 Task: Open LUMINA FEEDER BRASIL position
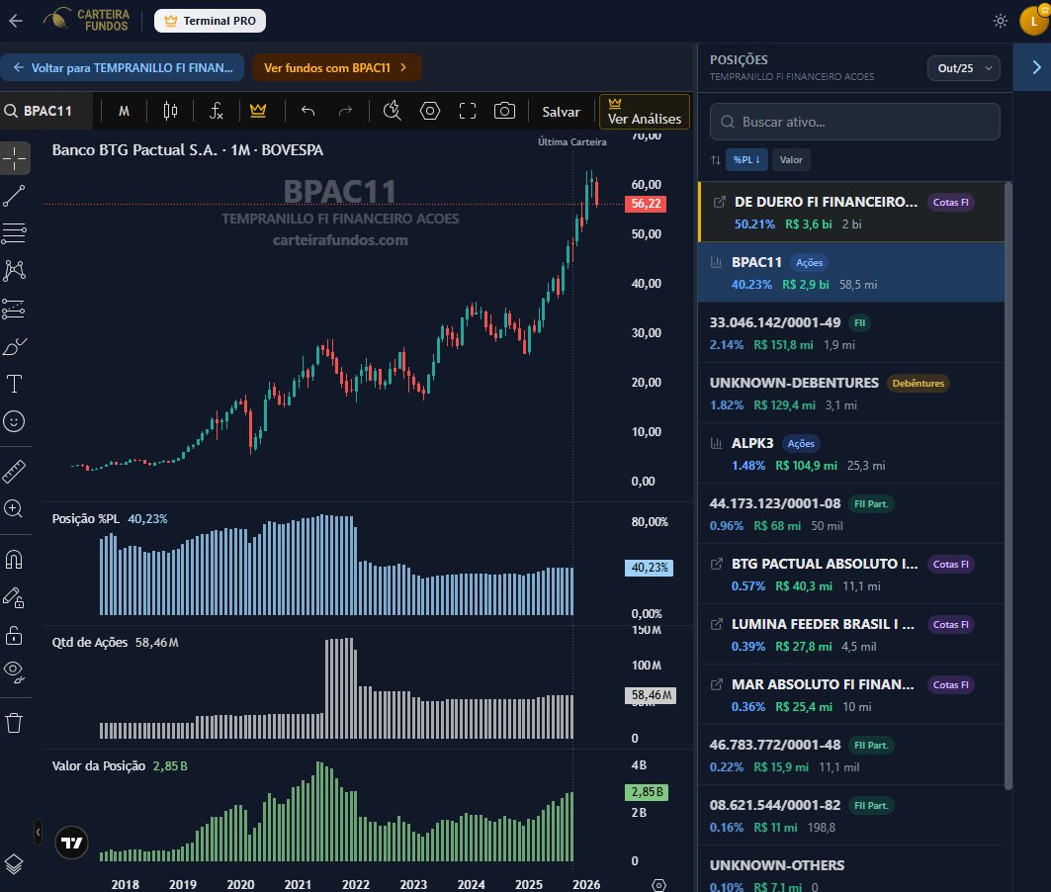[x=851, y=635]
